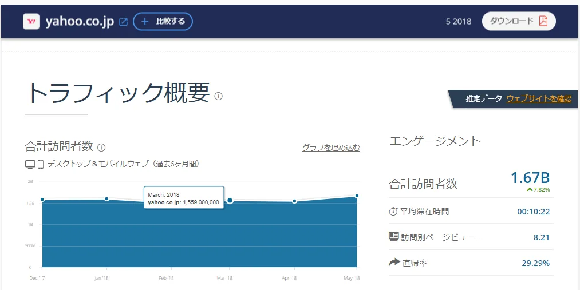Click the PDF icon in download button
This screenshot has height=290, width=580.
[x=543, y=21]
